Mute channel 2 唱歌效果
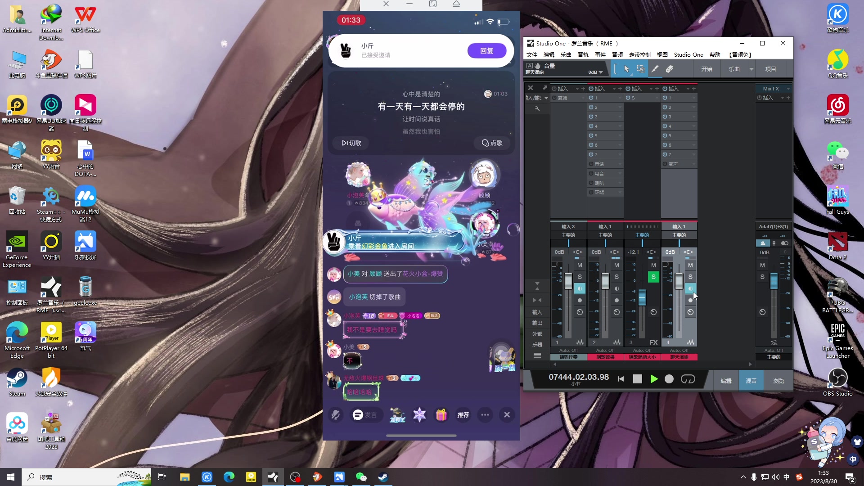864x486 pixels. pyautogui.click(x=616, y=265)
